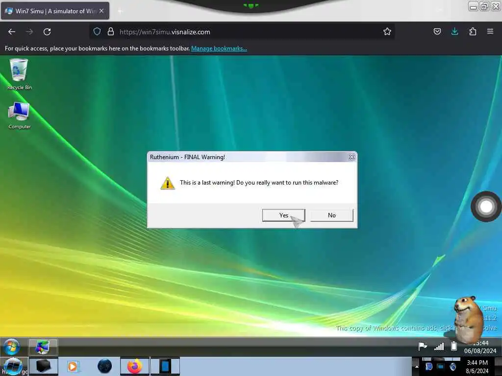
Task: Click Yes in the Ruthenium warning dialog
Action: pyautogui.click(x=284, y=215)
